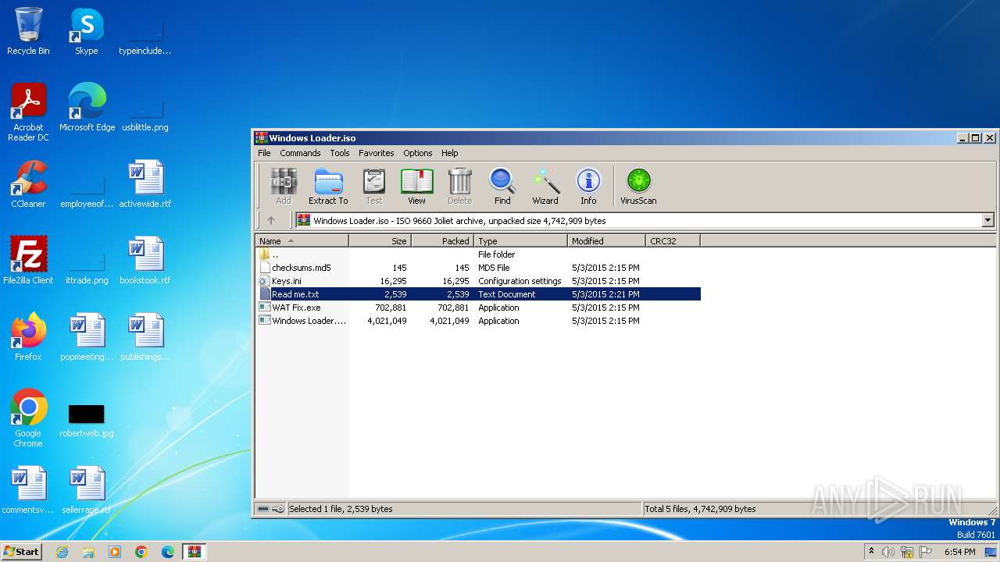Sort list by Type column header

(x=520, y=241)
